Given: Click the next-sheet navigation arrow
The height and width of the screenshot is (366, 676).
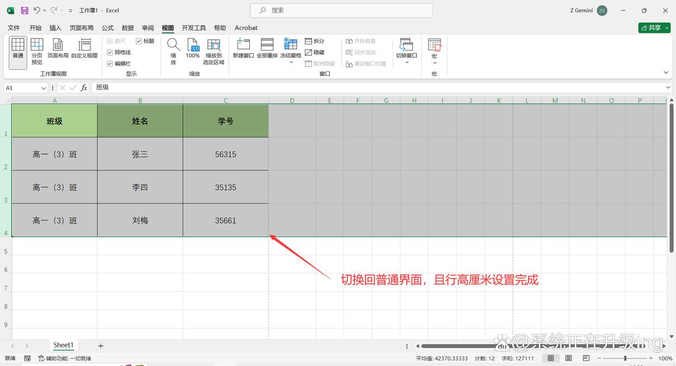Looking at the screenshot, I should click(27, 346).
